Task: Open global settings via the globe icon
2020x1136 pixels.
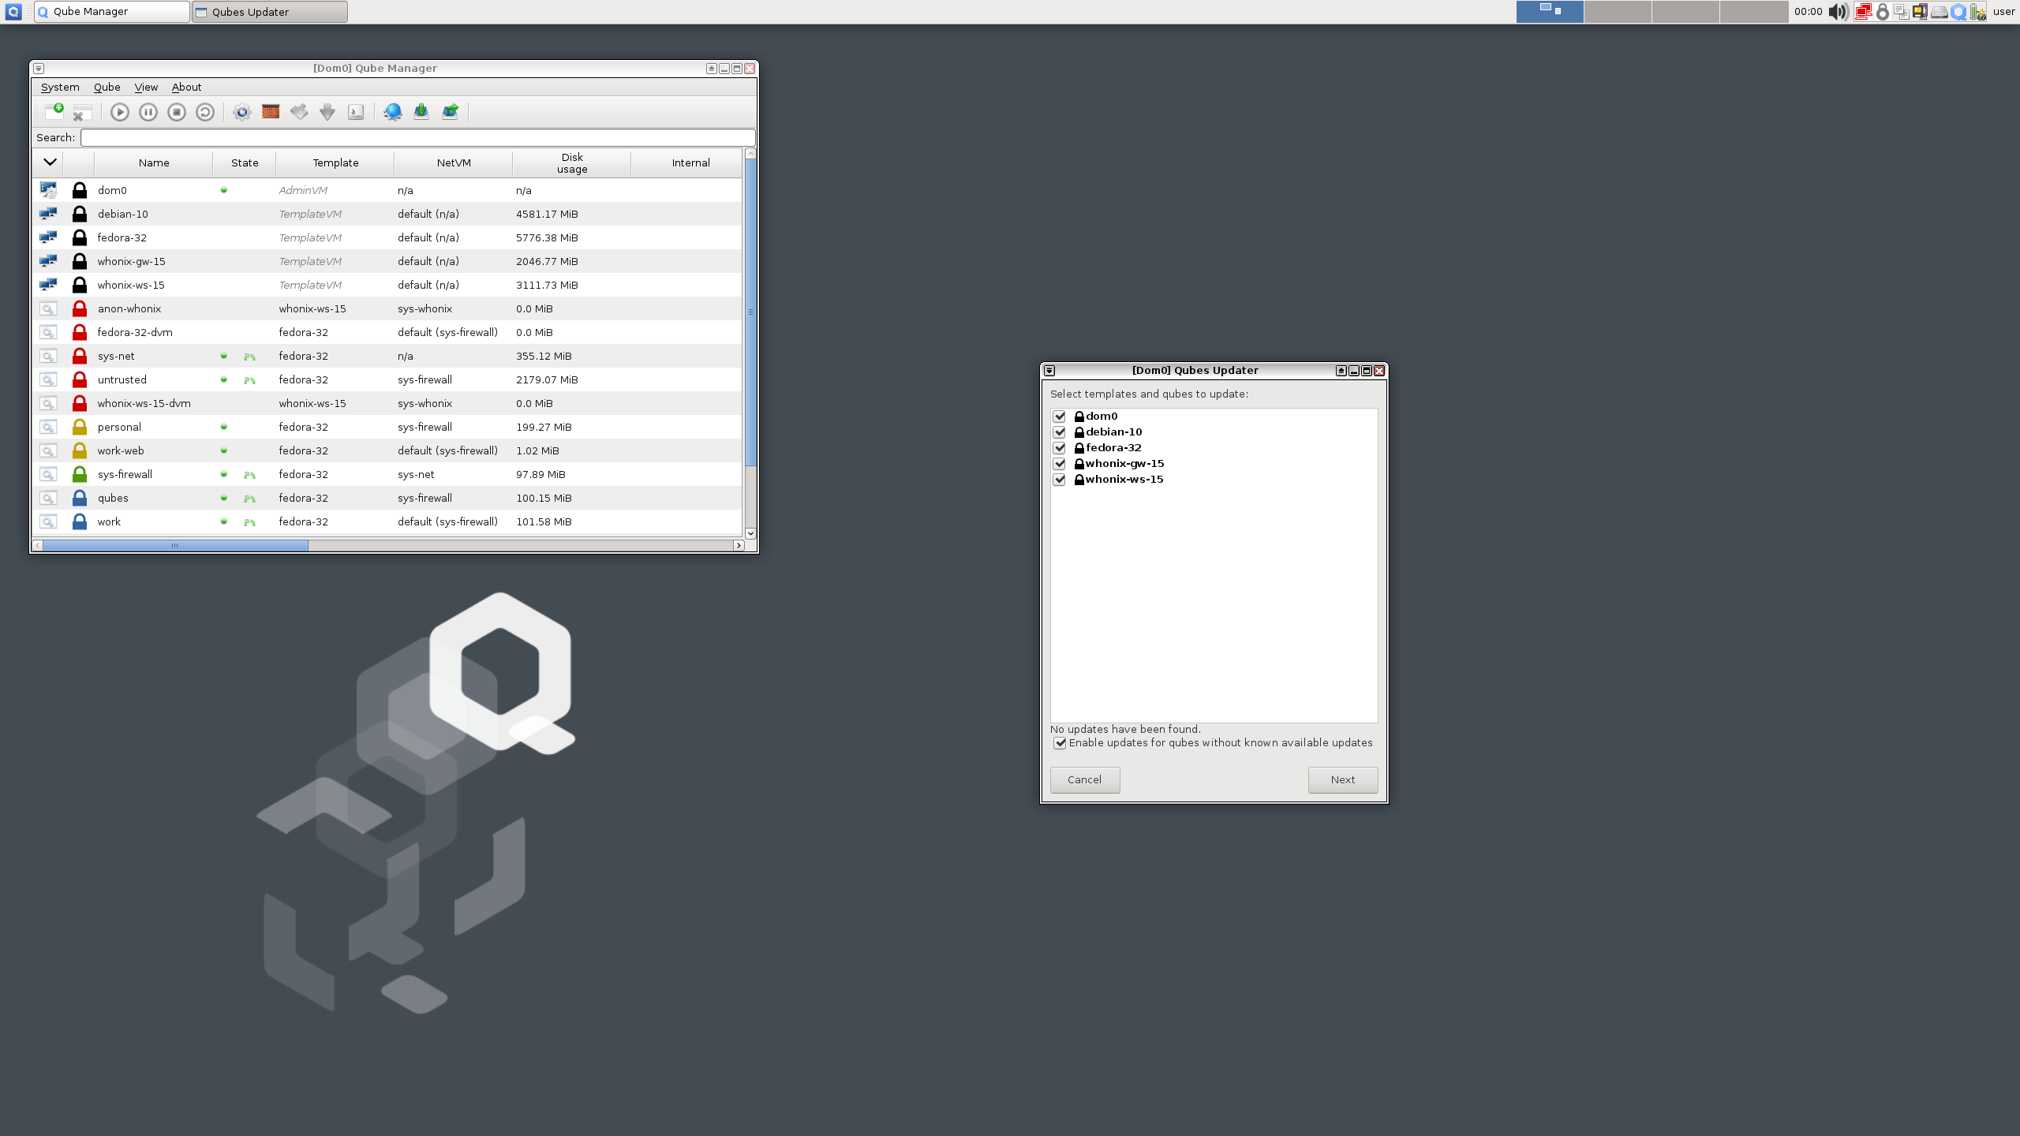Action: point(392,112)
